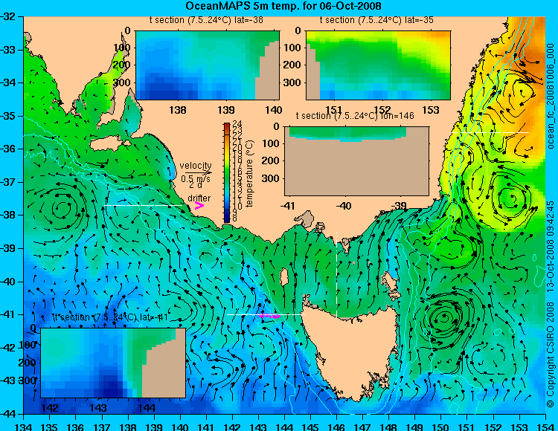Click the "143" label under the lat=-41 inset

(98, 407)
